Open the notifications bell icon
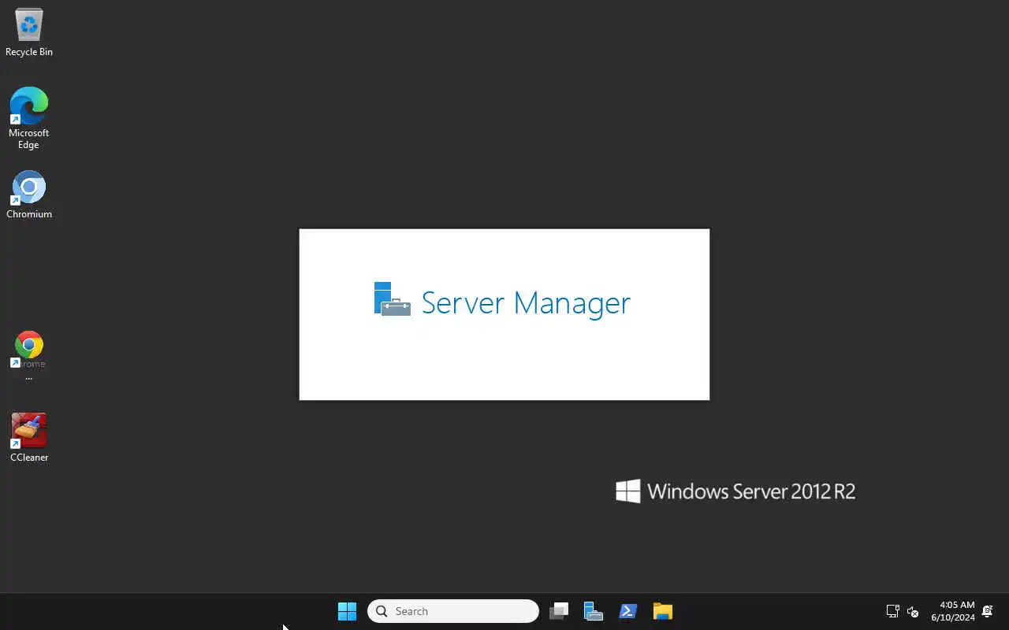 click(987, 611)
